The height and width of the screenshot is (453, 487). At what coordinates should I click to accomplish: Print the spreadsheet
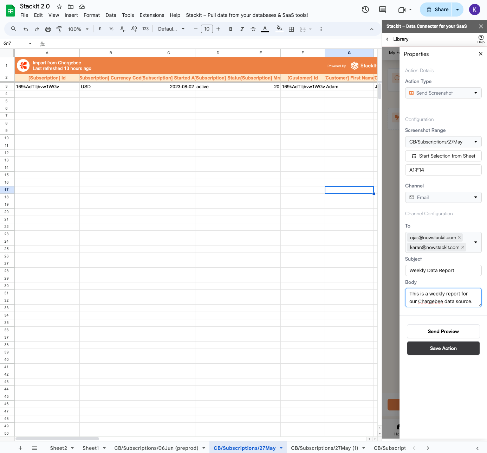pos(48,29)
